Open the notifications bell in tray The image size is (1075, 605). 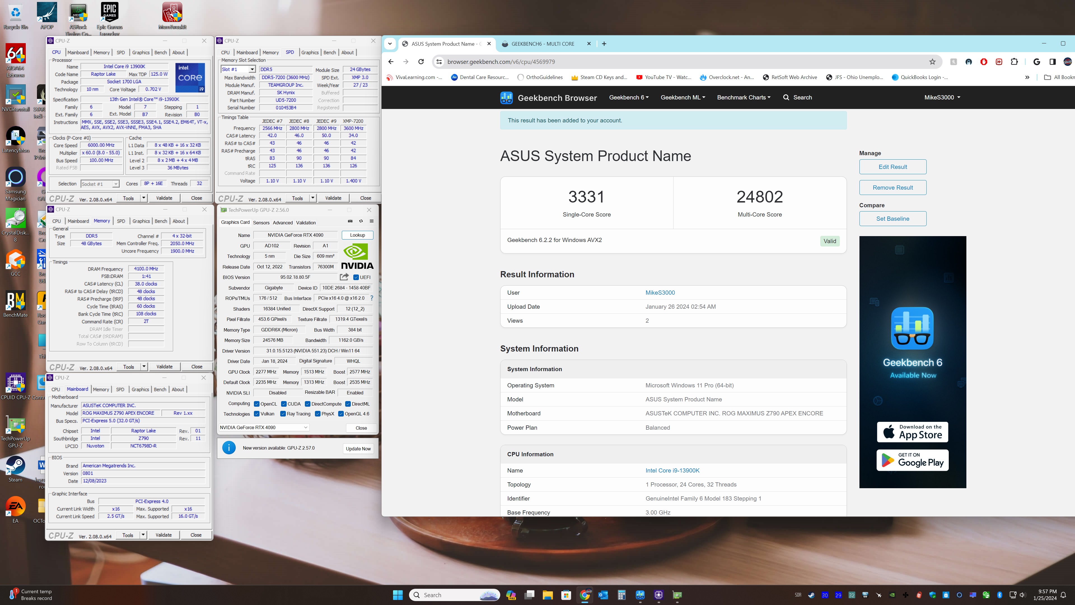click(1063, 595)
